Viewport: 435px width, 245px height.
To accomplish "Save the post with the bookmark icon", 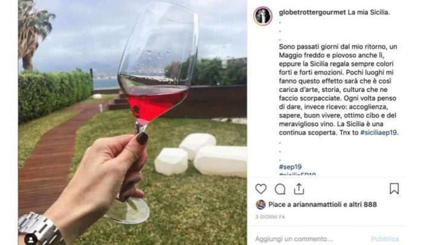I will pos(394,189).
